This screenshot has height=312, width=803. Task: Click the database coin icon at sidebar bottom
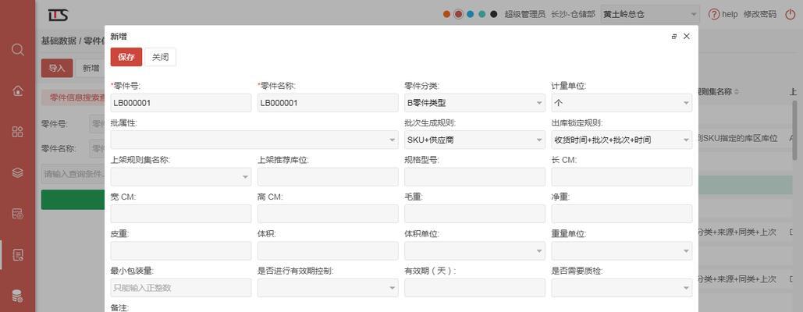tap(17, 296)
